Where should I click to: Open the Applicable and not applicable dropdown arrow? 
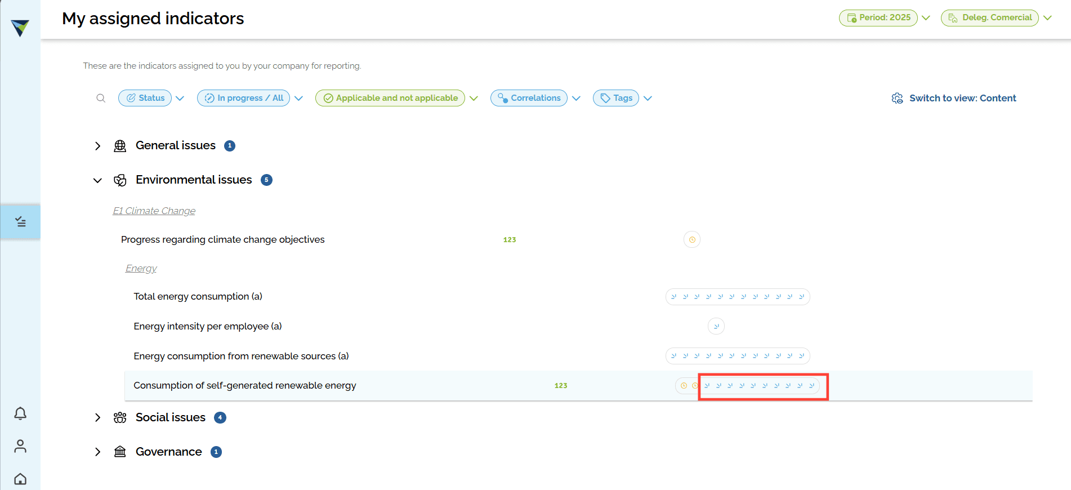(474, 98)
